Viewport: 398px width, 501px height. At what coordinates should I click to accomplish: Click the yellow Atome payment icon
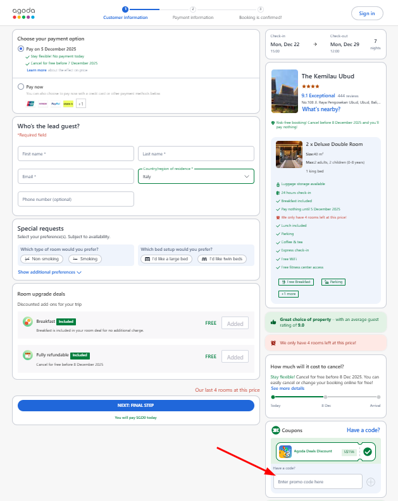point(68,104)
